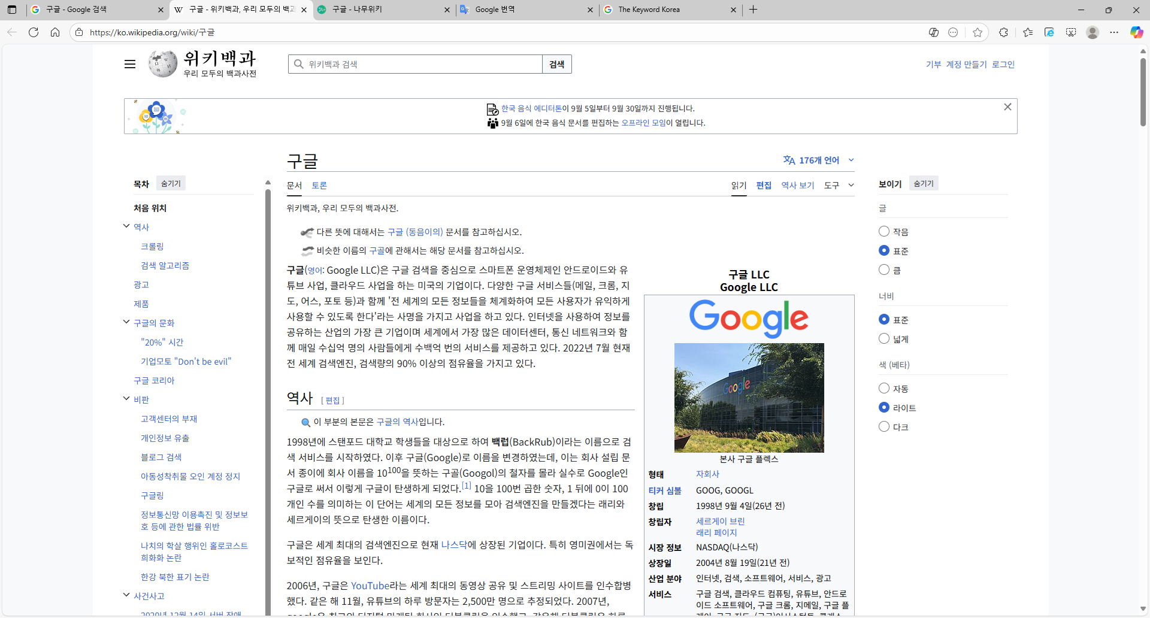Select the 라이트 color option

tap(884, 407)
